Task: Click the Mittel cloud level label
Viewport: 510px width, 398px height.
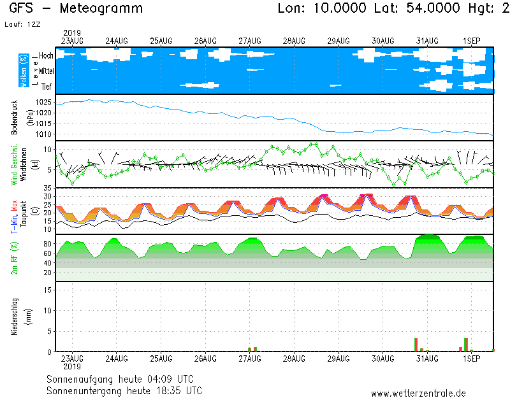Action: click(46, 71)
